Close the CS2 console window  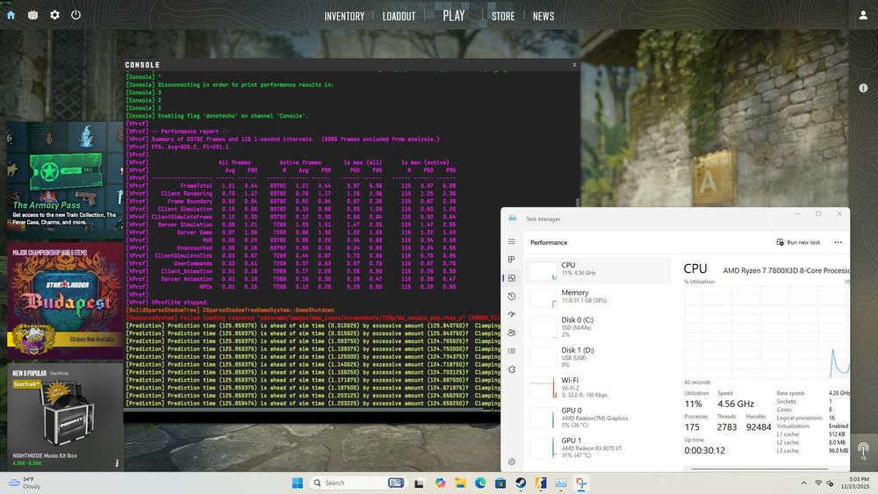pos(574,65)
